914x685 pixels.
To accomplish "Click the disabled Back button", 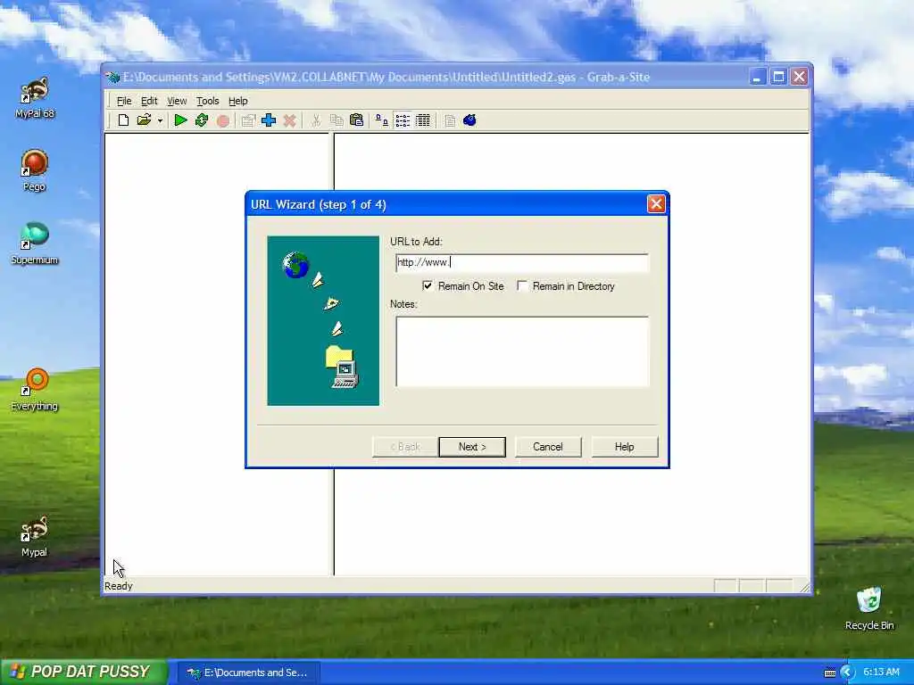I will tap(405, 447).
